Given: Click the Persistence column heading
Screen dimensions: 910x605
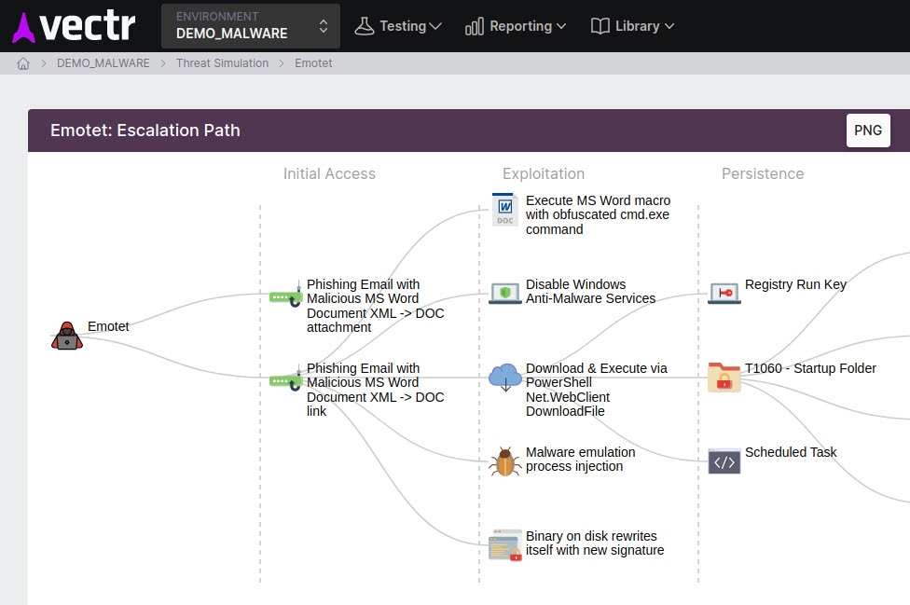Looking at the screenshot, I should point(763,173).
